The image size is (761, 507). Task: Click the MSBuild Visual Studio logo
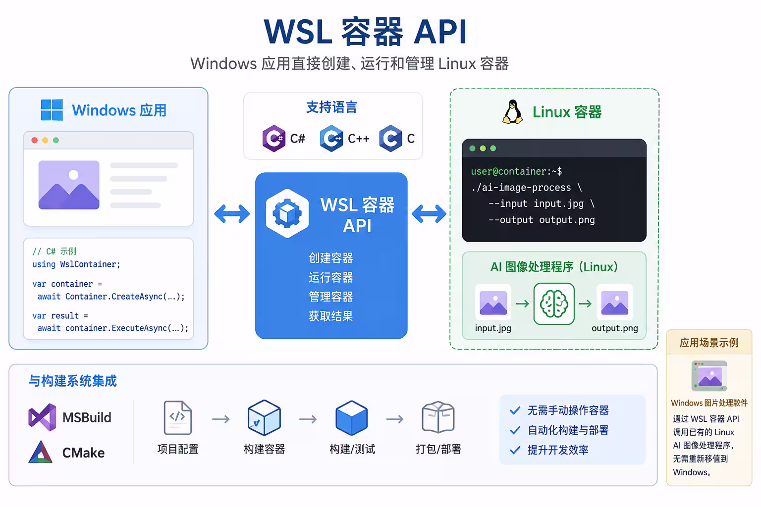coord(42,417)
